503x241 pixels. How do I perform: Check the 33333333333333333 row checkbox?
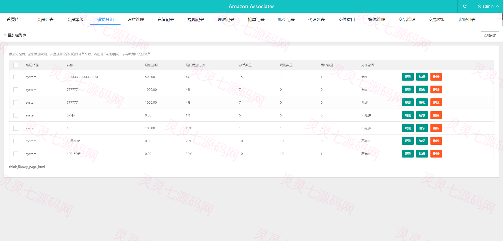16,77
